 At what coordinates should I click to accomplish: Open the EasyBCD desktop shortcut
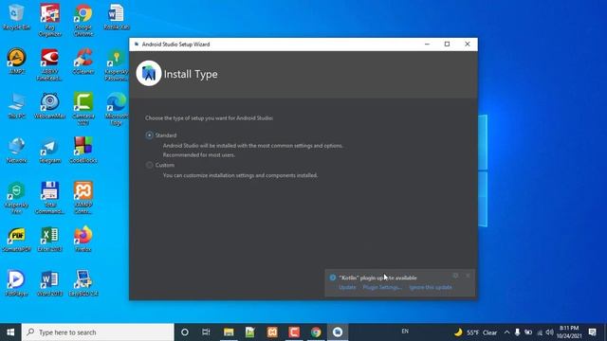(x=83, y=283)
